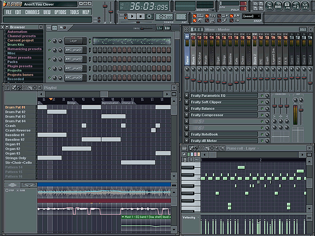315x236 pixels.
Task: Show keyboard editor in Step Sequencer
Action: [x=167, y=28]
